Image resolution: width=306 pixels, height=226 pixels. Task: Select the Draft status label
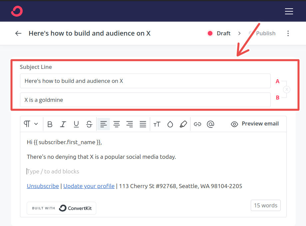(222, 33)
